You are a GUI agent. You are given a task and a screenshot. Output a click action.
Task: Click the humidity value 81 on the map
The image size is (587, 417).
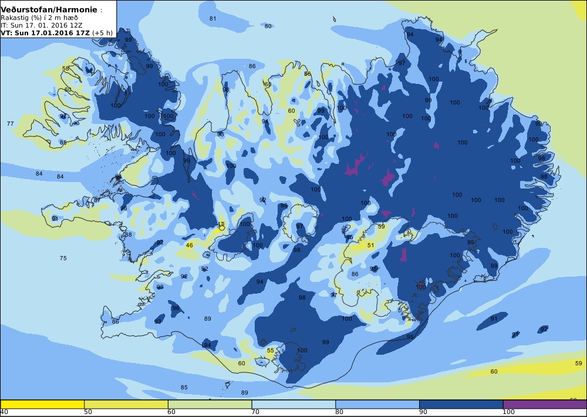click(212, 18)
